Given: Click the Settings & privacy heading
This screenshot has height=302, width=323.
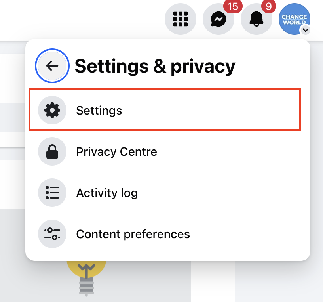Looking at the screenshot, I should (155, 66).
